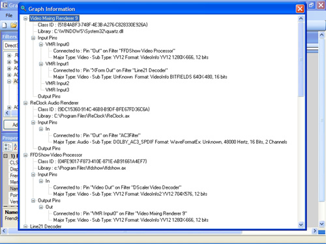The height and width of the screenshot is (244, 326).
Task: Click the Graph Information vertical scrollbar thumb
Action: (301, 59)
